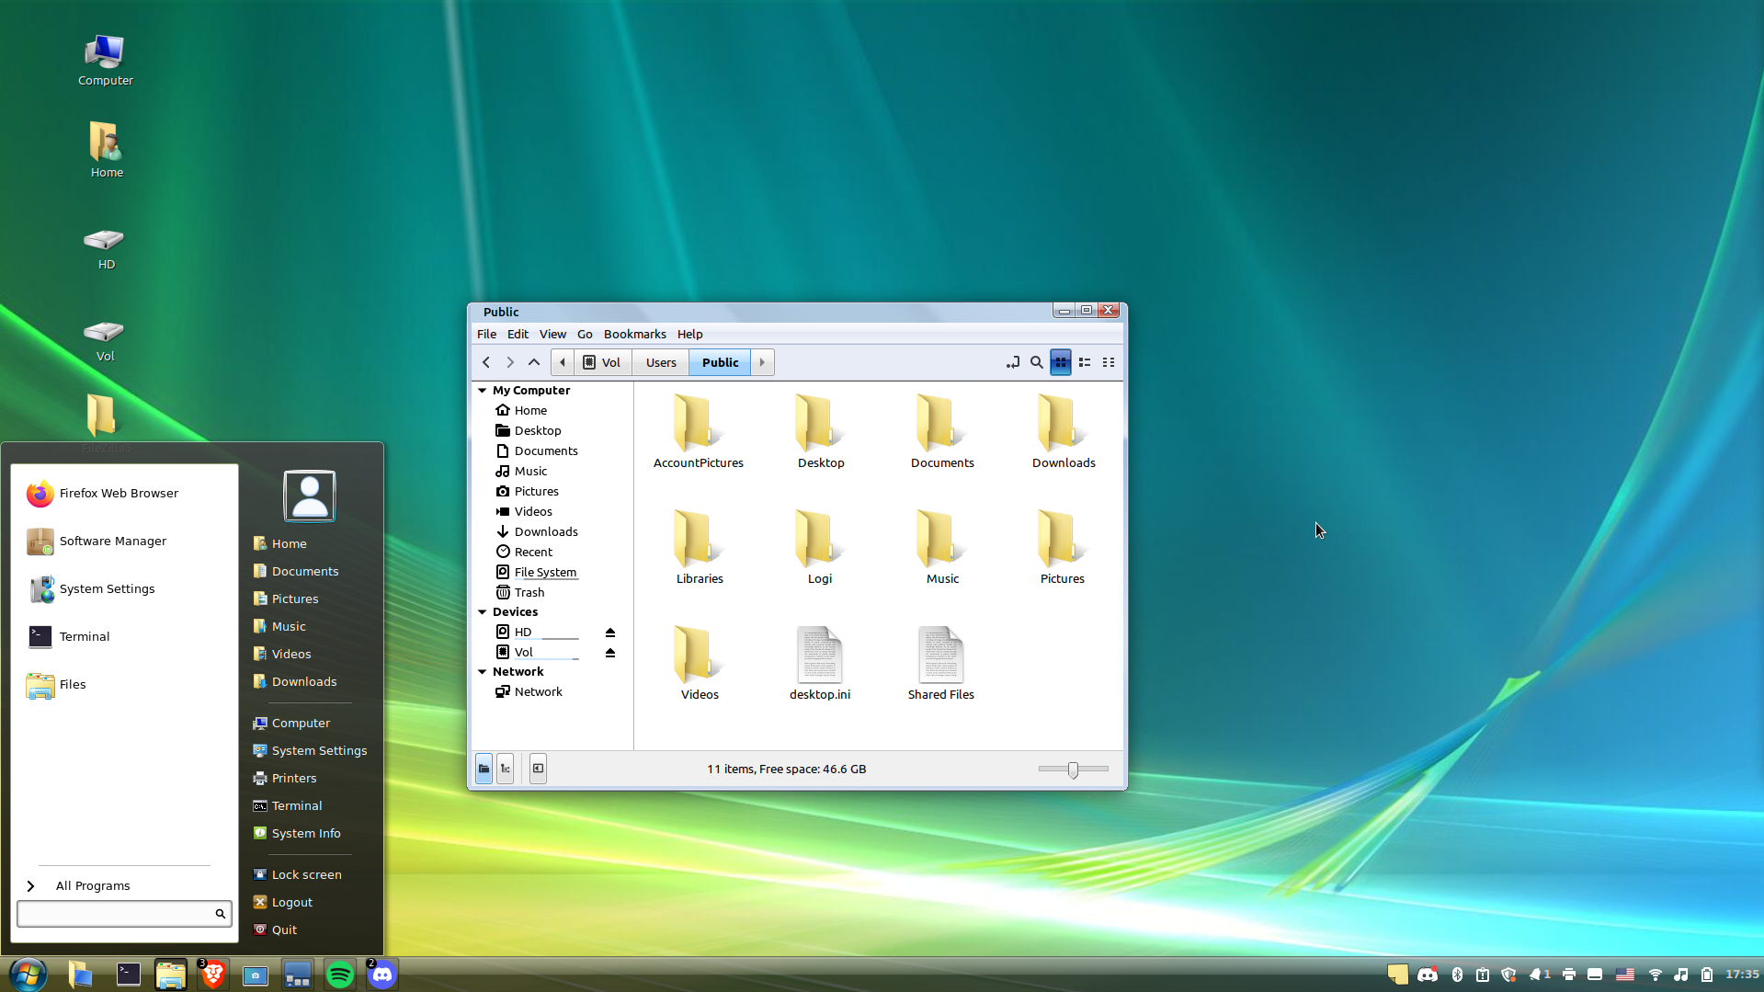Toggle location entry in the toolbar
The image size is (1764, 992).
(x=1013, y=362)
